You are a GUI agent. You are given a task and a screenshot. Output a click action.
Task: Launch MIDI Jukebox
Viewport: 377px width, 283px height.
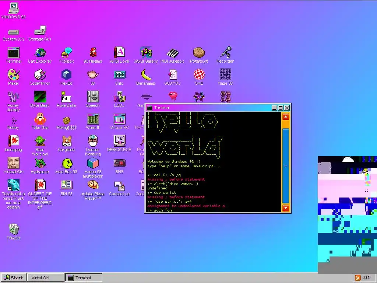tap(172, 55)
